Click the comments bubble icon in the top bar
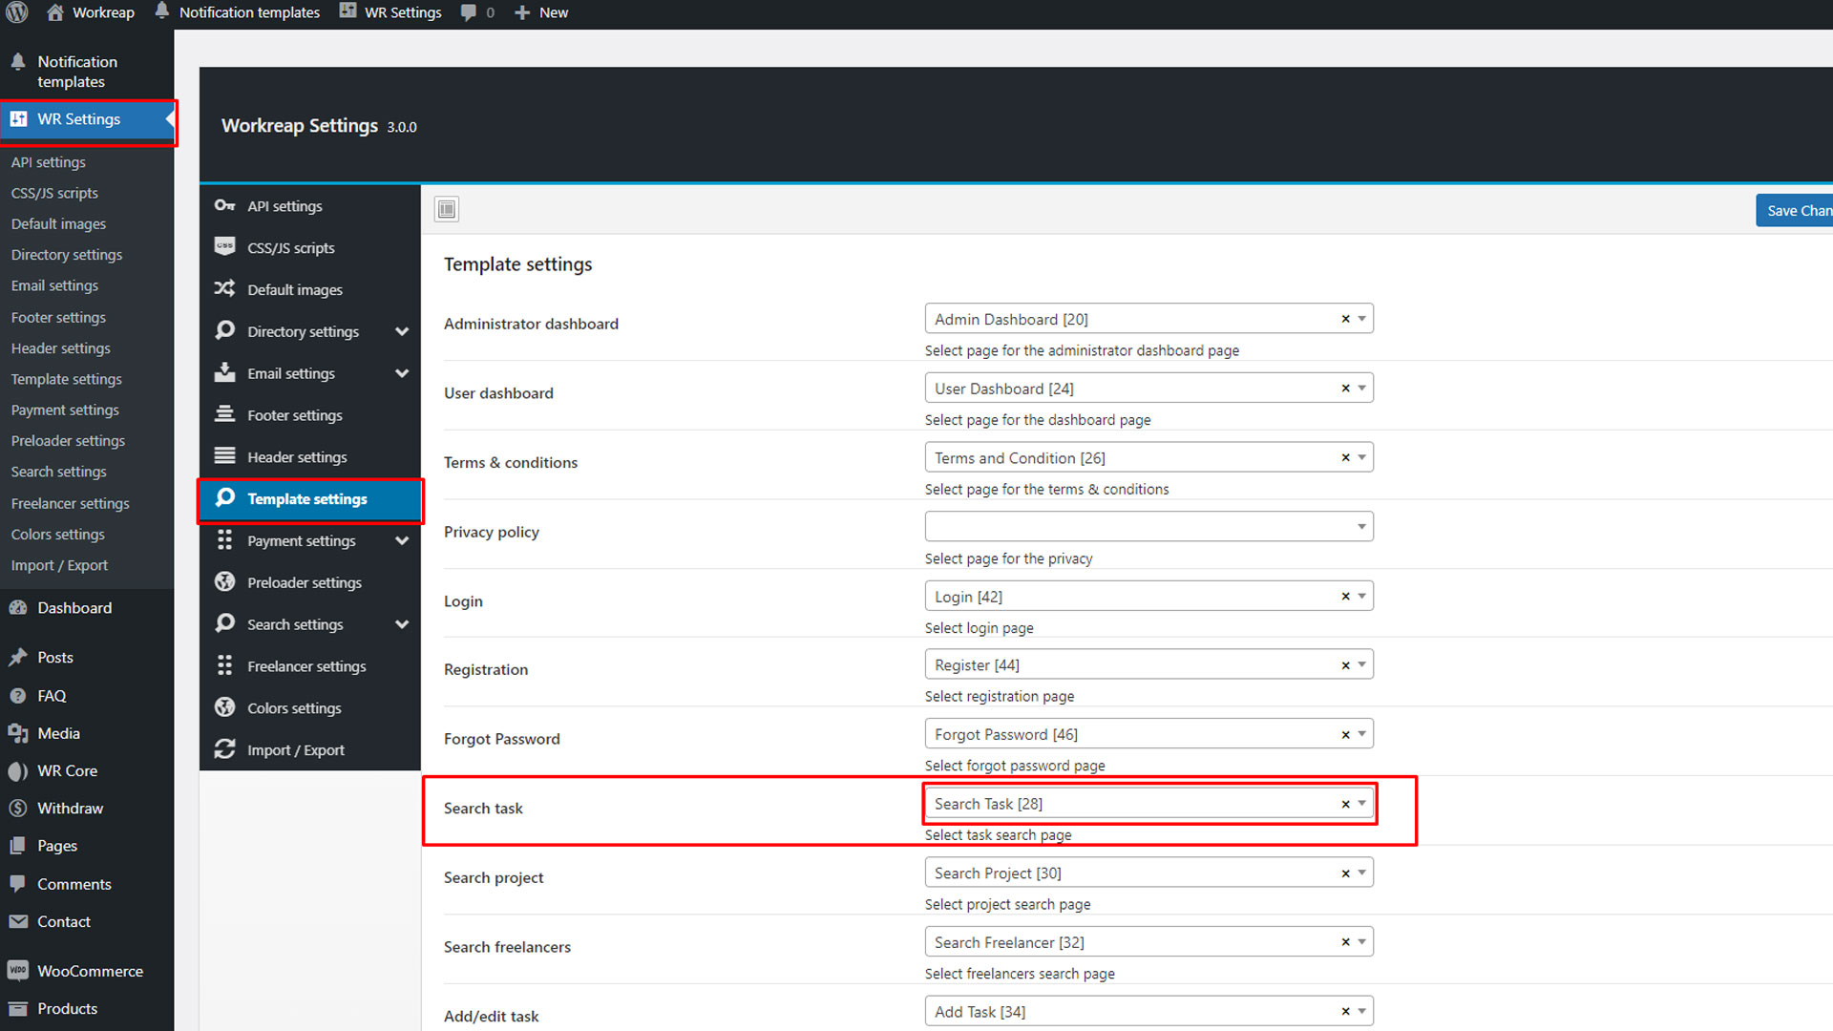This screenshot has width=1833, height=1031. 469,12
